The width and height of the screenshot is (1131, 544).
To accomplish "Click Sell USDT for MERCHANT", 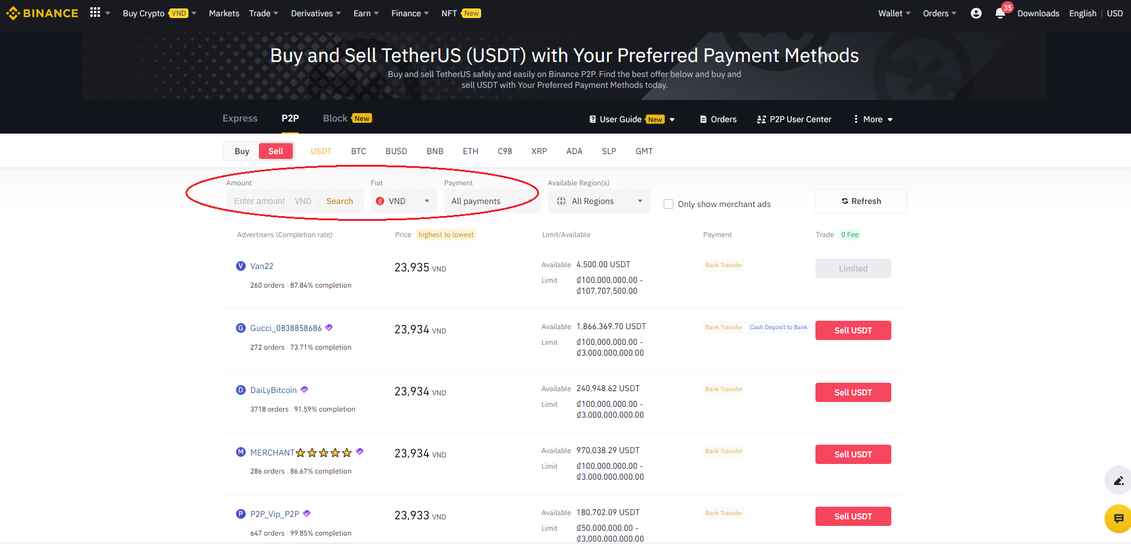I will [853, 454].
